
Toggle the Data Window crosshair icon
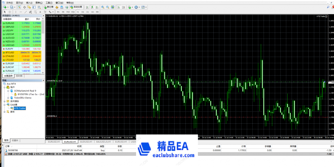tap(24, 7)
